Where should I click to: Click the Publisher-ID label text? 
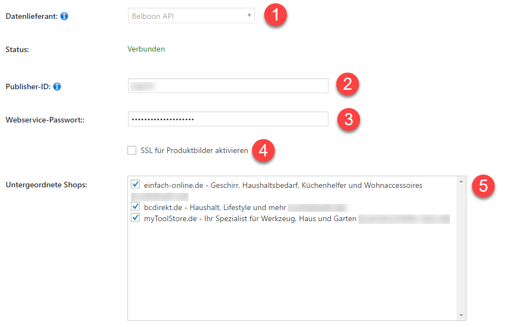click(x=28, y=87)
